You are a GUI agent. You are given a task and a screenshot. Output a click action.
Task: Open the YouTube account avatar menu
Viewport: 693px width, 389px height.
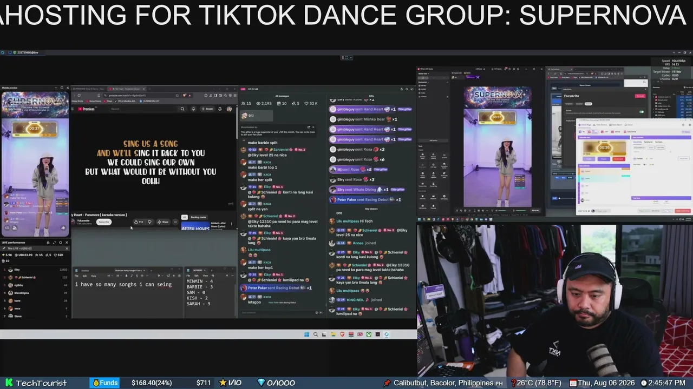point(230,109)
